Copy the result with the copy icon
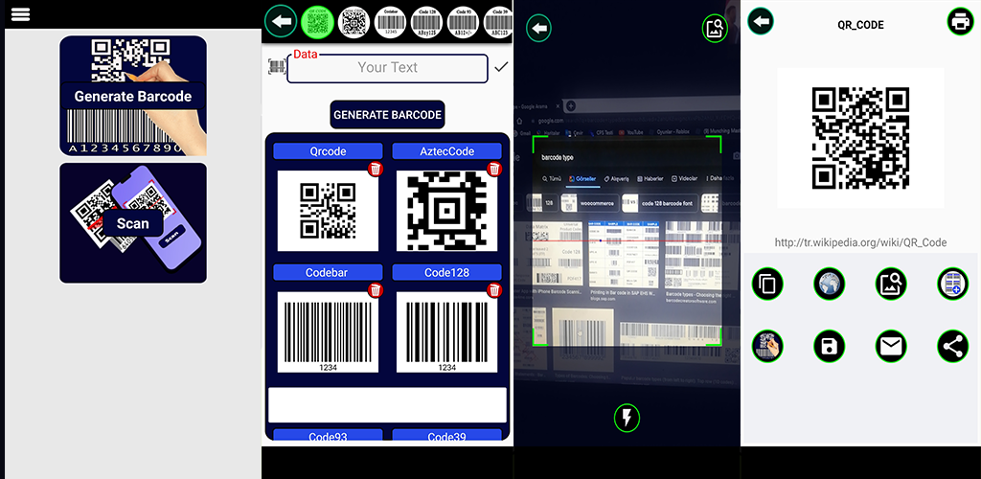 pyautogui.click(x=767, y=284)
